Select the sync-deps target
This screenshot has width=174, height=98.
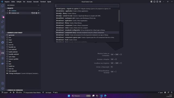(23, 57)
